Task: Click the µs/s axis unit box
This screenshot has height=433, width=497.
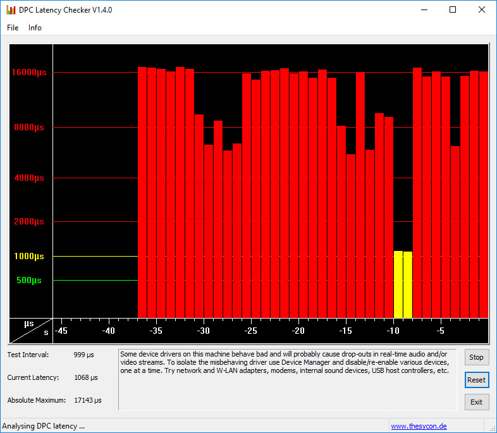Action: (30, 331)
